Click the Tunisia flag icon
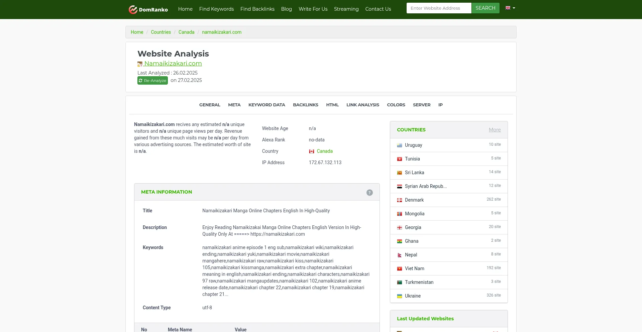 click(x=400, y=159)
